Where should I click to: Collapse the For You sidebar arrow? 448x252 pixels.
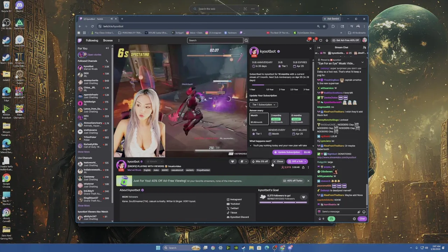[107, 48]
